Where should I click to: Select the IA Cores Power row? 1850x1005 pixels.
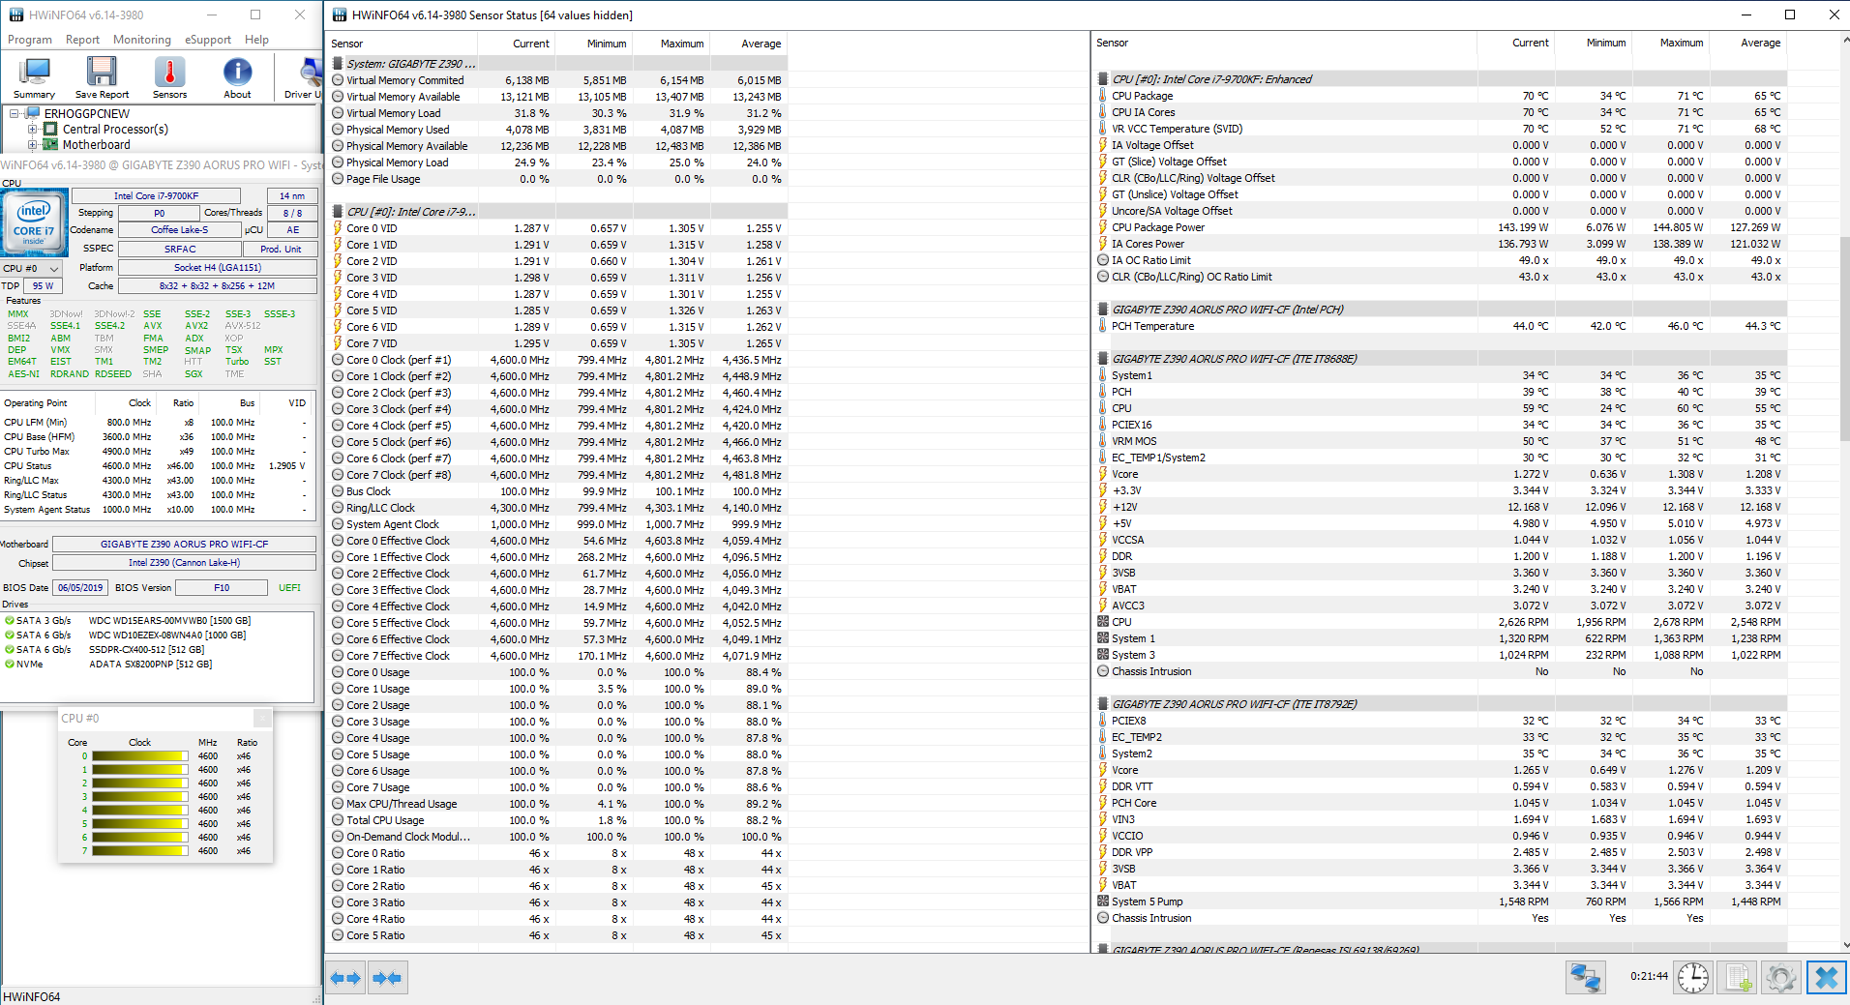pos(1440,244)
